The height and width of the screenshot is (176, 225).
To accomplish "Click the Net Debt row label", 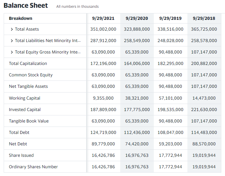I will click(x=18, y=144).
